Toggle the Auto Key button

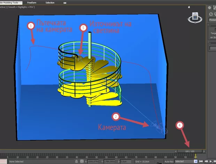(x=169, y=162)
